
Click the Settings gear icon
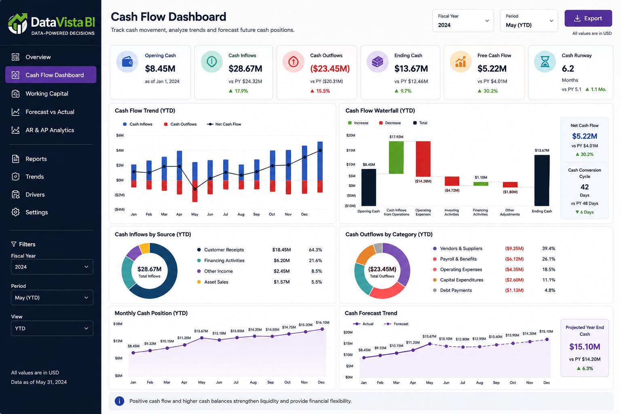(x=15, y=212)
